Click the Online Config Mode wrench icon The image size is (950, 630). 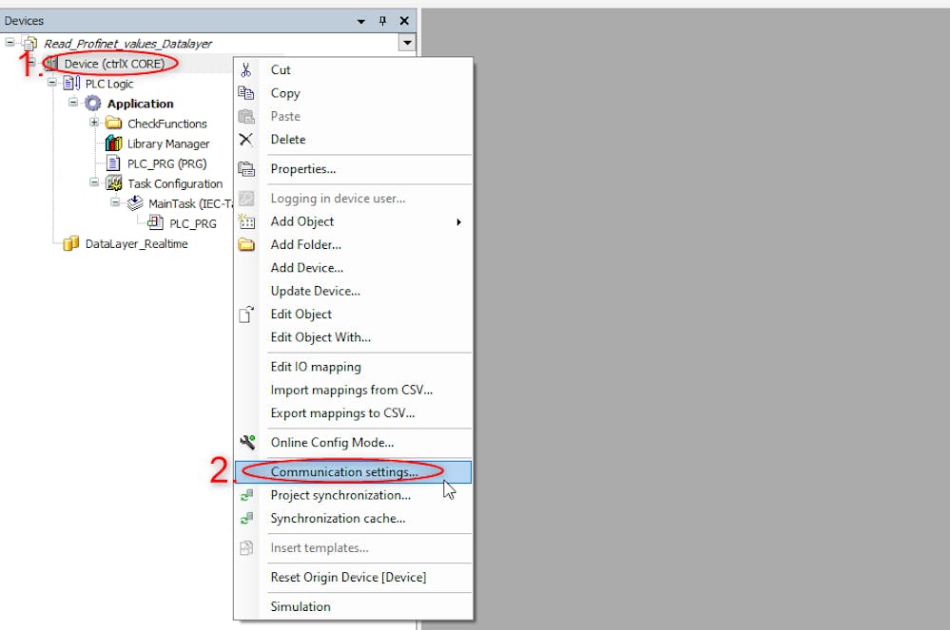click(x=247, y=443)
